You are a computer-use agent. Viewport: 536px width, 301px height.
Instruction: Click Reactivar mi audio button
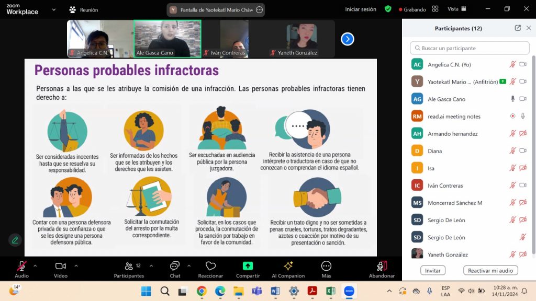[490, 270]
